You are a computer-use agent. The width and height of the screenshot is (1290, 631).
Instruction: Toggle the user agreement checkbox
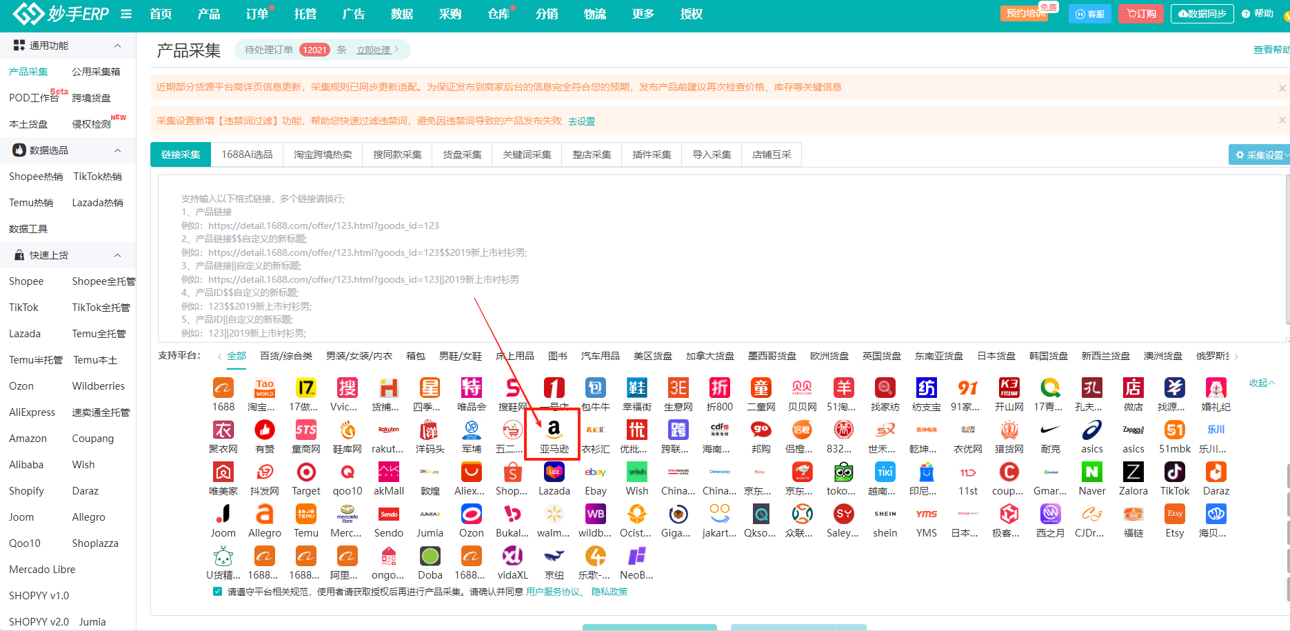tap(218, 592)
